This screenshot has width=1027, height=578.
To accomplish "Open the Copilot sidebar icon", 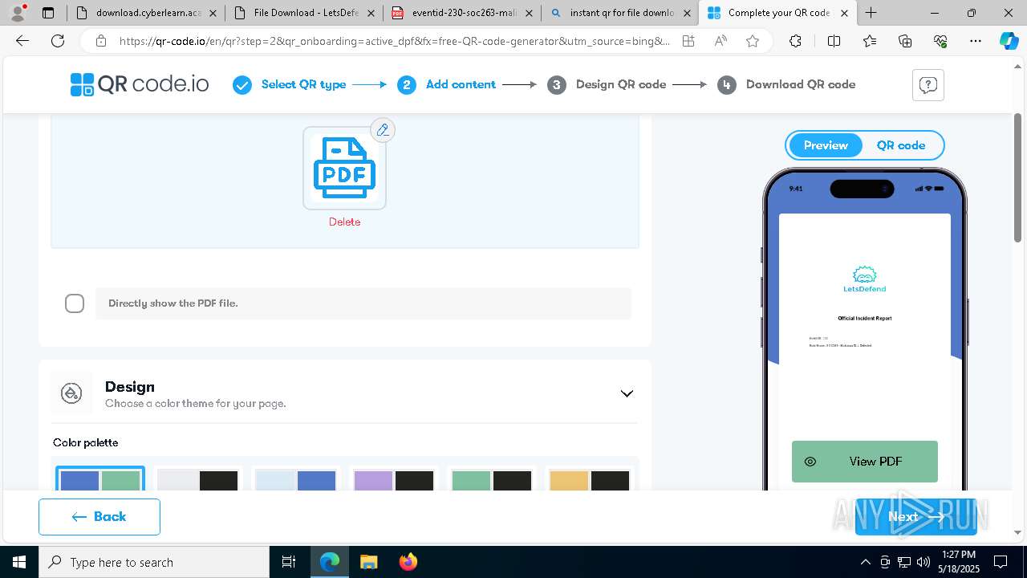I will point(1009,41).
